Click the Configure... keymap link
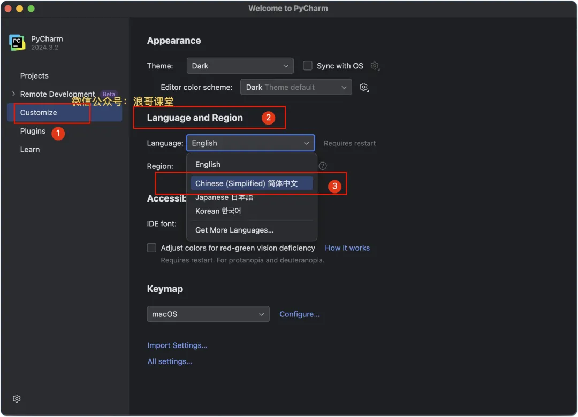Image resolution: width=578 pixels, height=417 pixels. 299,314
